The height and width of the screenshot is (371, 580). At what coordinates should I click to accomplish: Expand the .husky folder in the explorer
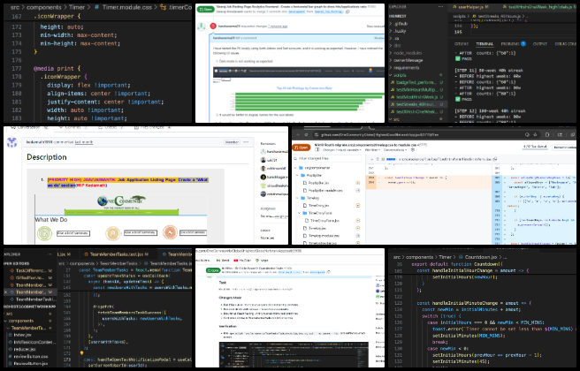click(x=399, y=31)
